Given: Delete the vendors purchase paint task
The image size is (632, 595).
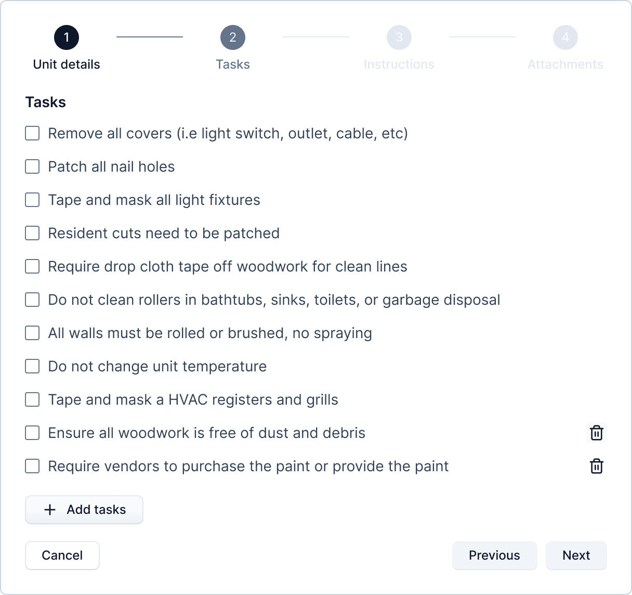Looking at the screenshot, I should pyautogui.click(x=596, y=466).
